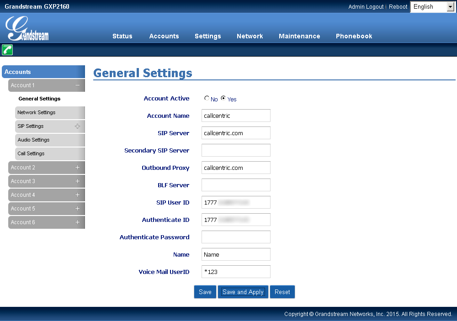The width and height of the screenshot is (457, 321).
Task: Focus the Secondary SIP Server field
Action: pos(236,150)
